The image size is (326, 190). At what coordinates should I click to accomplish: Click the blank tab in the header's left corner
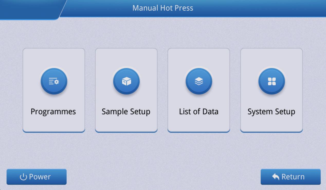coord(30,9)
